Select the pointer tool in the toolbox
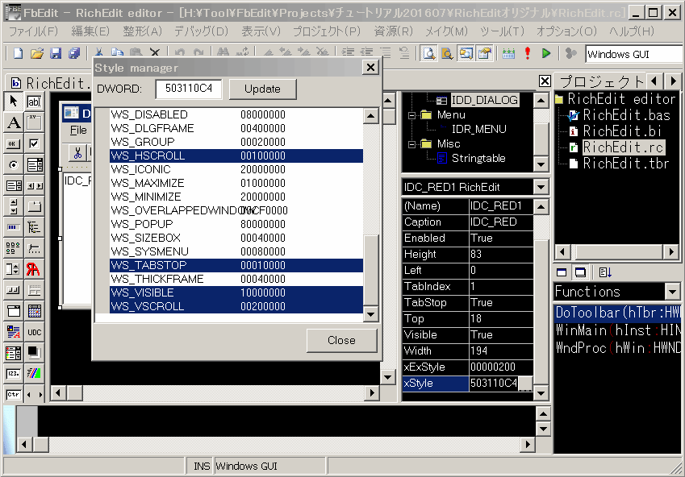This screenshot has height=477, width=685. [14, 102]
